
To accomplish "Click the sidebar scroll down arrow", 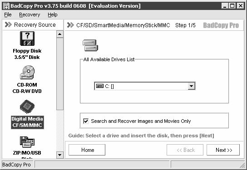I will coord(59,155).
